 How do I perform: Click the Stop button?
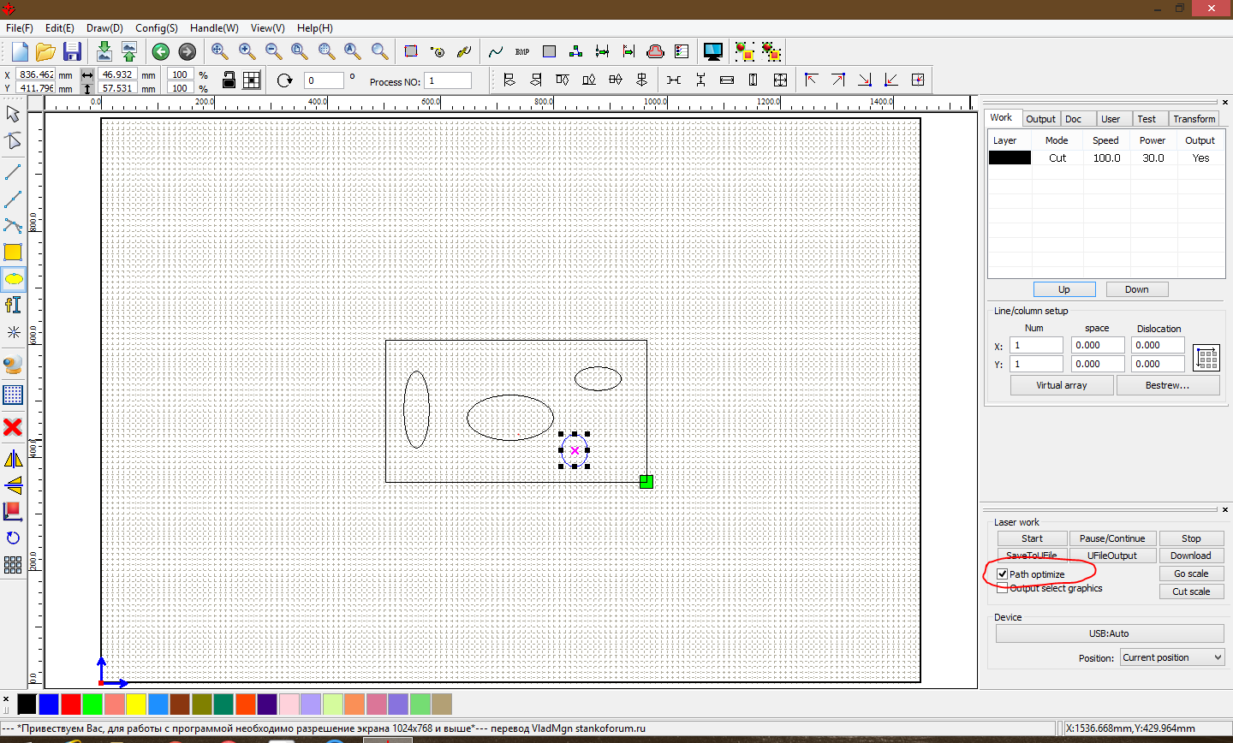click(x=1191, y=538)
